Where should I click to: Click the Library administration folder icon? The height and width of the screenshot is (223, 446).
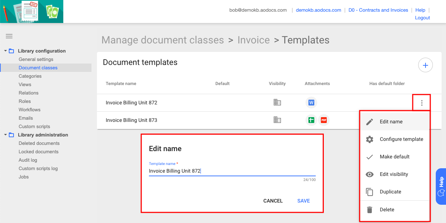coord(11,135)
